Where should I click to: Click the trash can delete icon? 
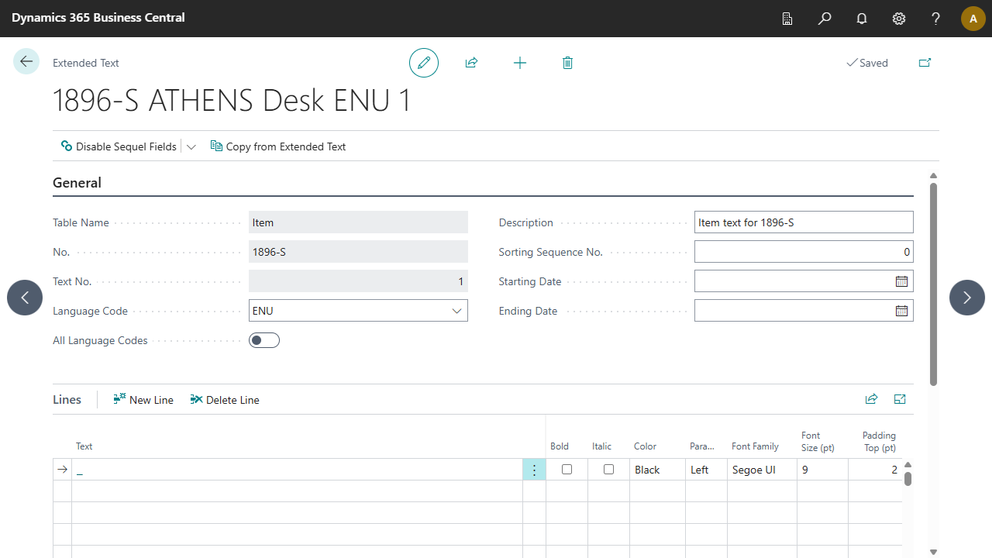(x=567, y=63)
